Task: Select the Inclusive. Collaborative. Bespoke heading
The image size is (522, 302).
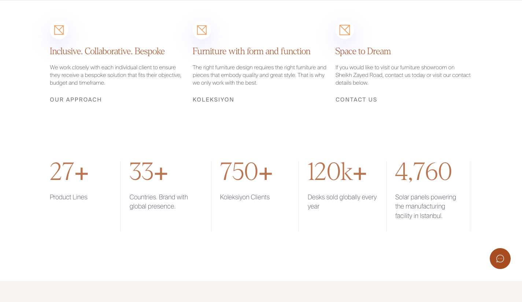Action: [x=107, y=51]
